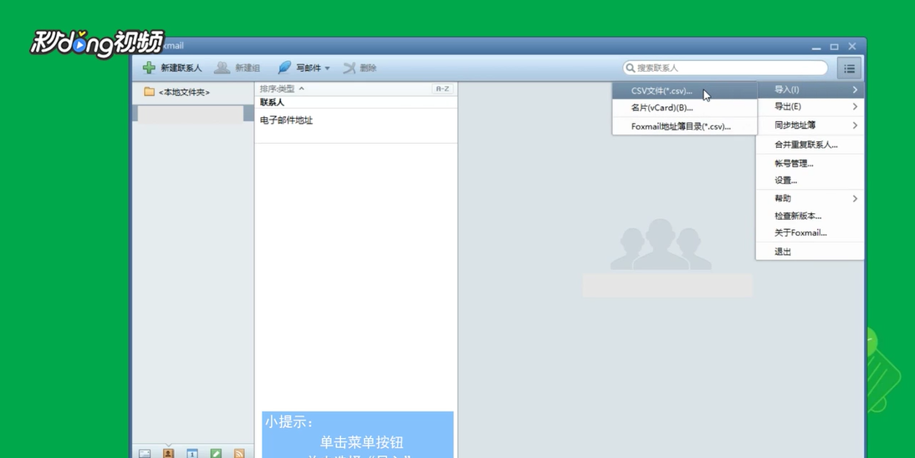Screen dimensions: 915x458
Task: Choose 名片(vCard)(B)... import option
Action: click(x=685, y=108)
